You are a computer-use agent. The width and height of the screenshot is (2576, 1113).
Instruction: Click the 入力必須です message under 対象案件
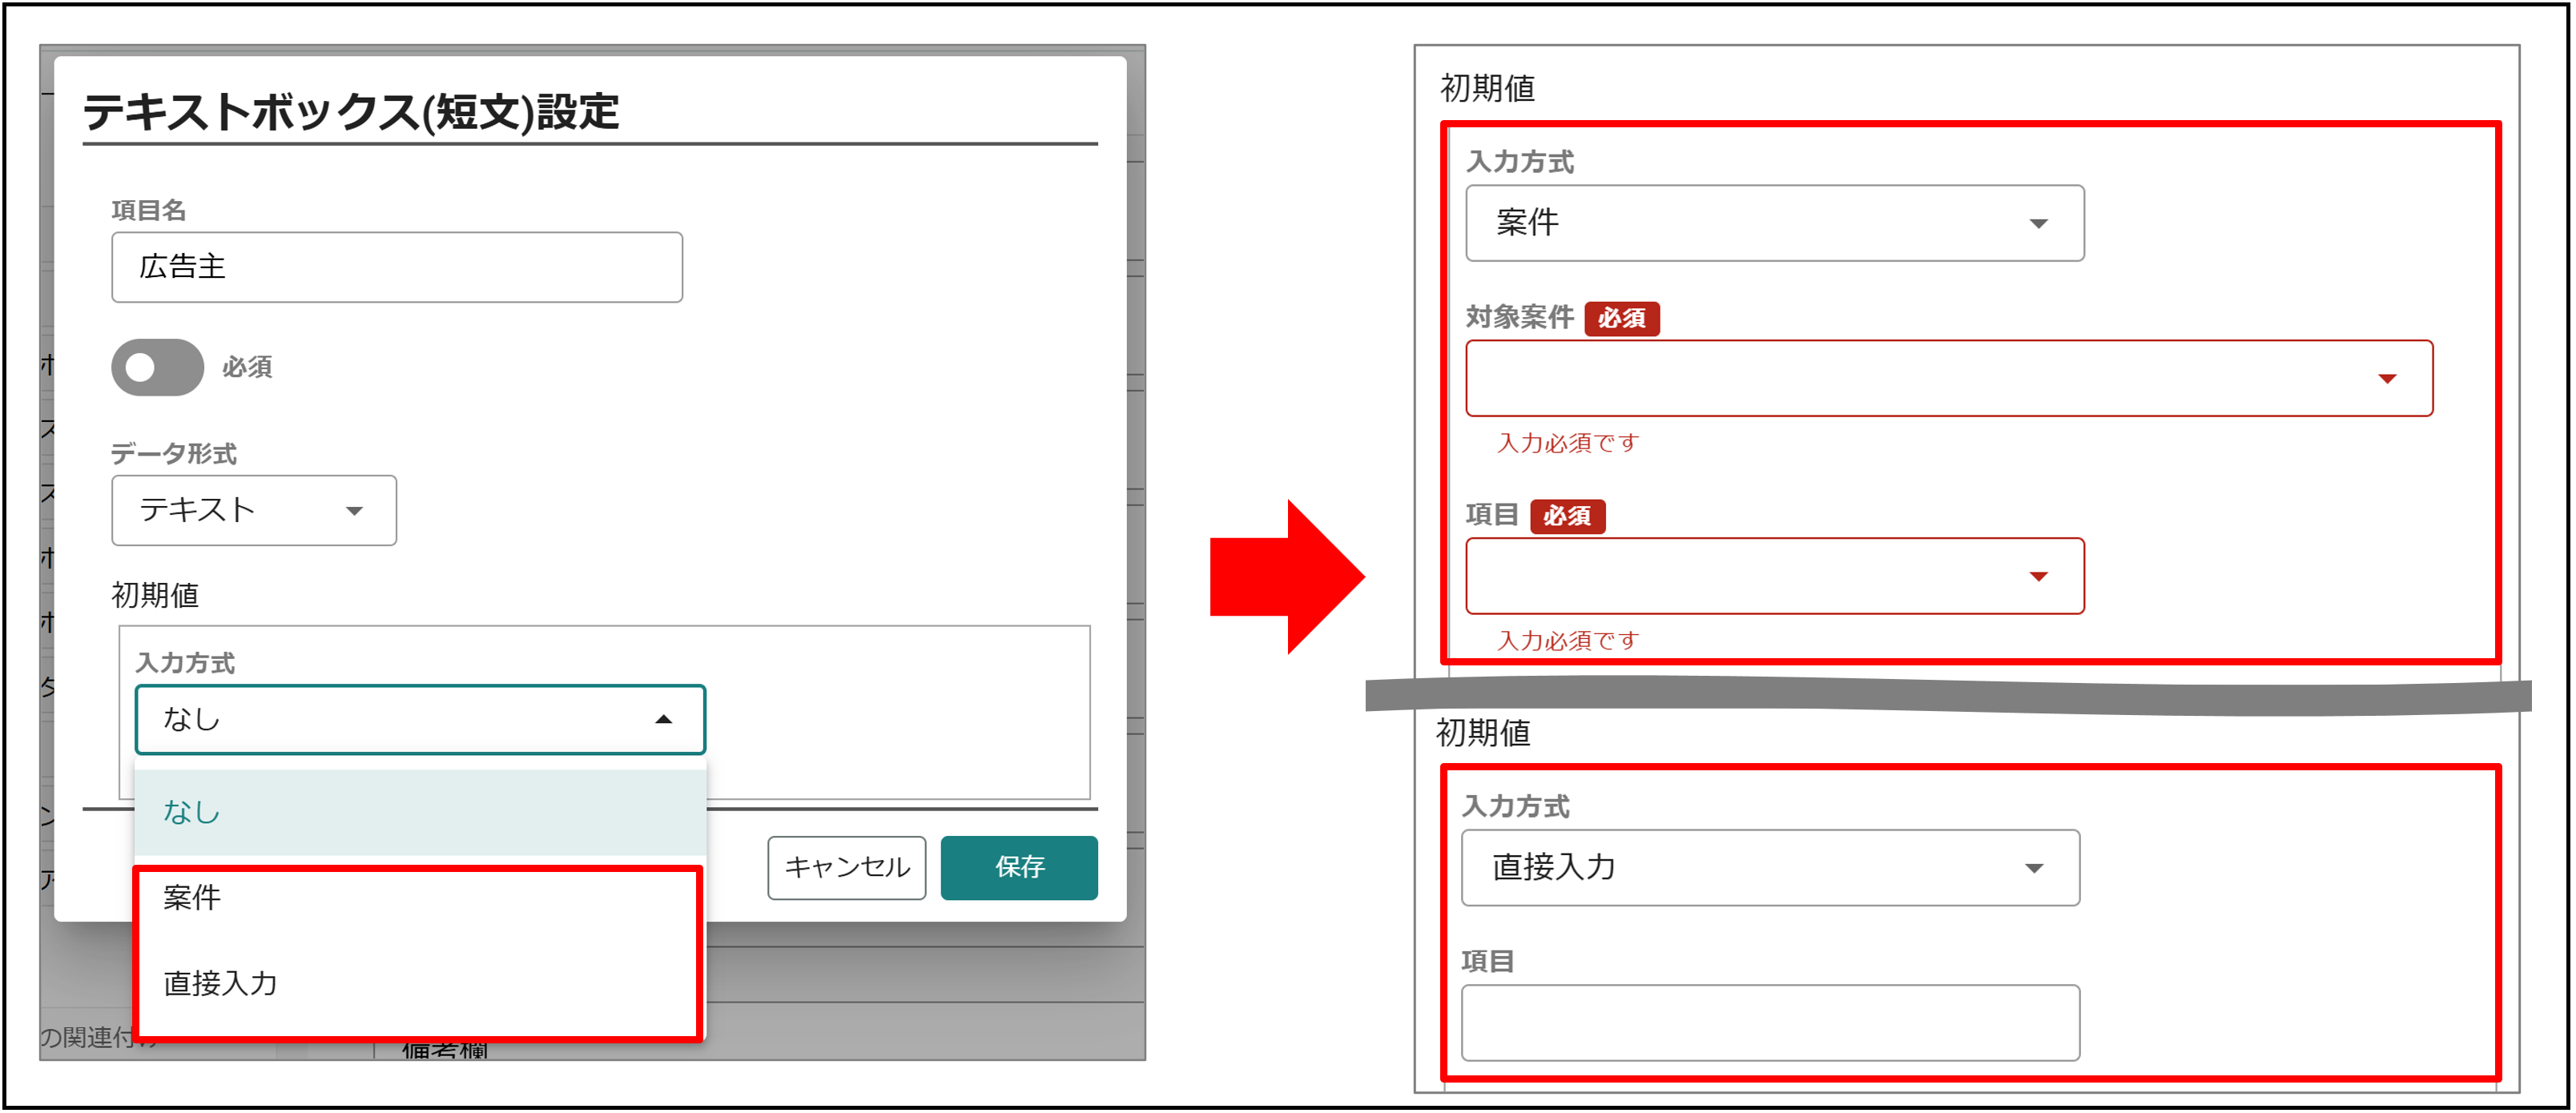click(x=1568, y=443)
